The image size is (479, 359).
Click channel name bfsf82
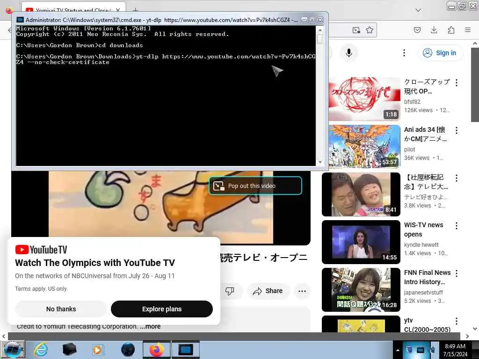[412, 101]
